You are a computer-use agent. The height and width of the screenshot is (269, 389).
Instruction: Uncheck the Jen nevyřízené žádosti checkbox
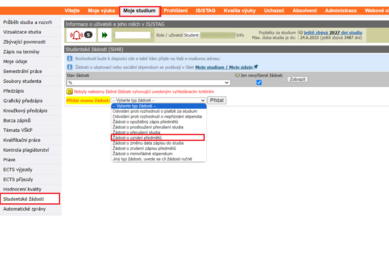tap(259, 82)
